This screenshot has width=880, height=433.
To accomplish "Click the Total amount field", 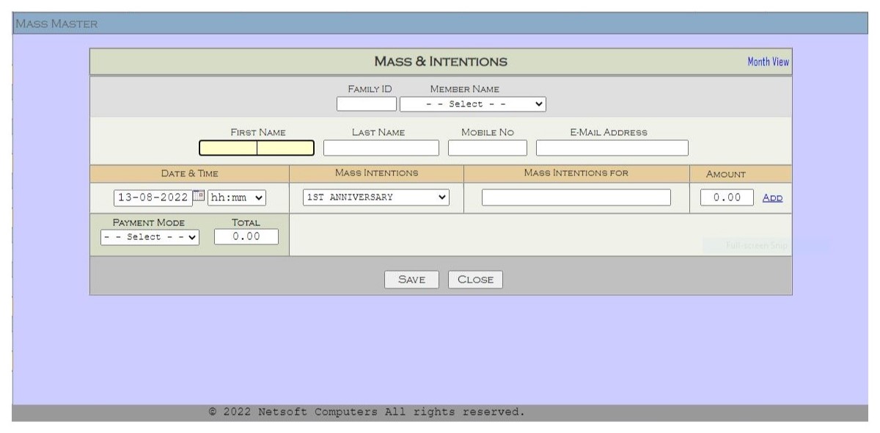I will click(x=246, y=236).
